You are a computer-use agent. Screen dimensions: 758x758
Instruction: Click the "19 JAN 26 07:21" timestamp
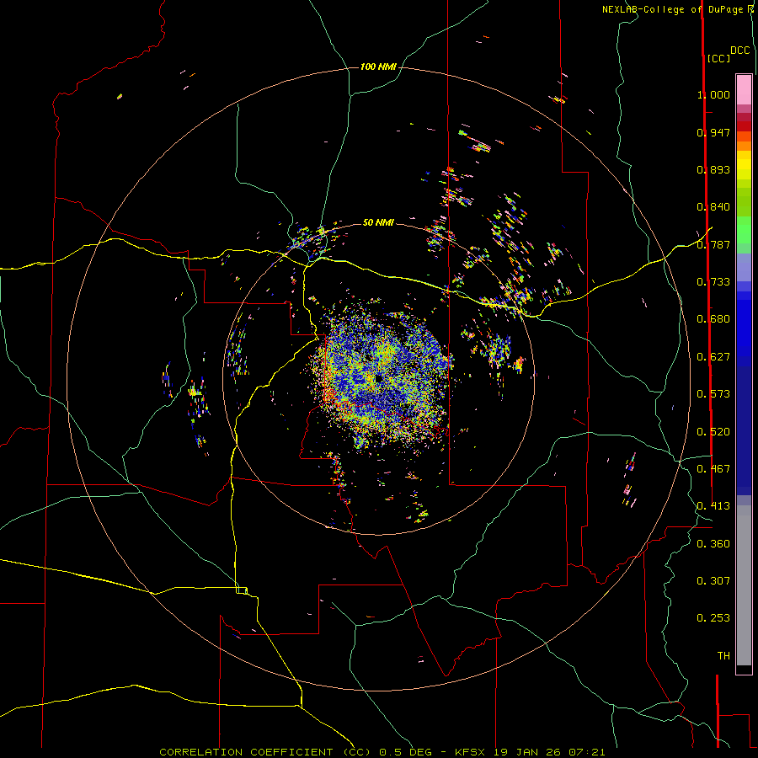550,752
